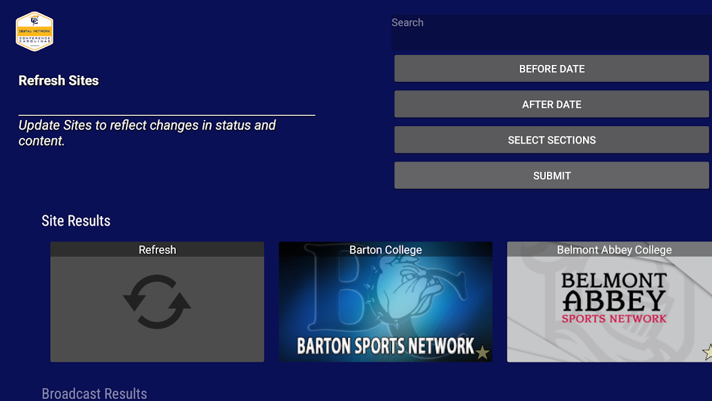Click the Conference Carolinas Digital Network logo
712x401 pixels.
pos(35,31)
